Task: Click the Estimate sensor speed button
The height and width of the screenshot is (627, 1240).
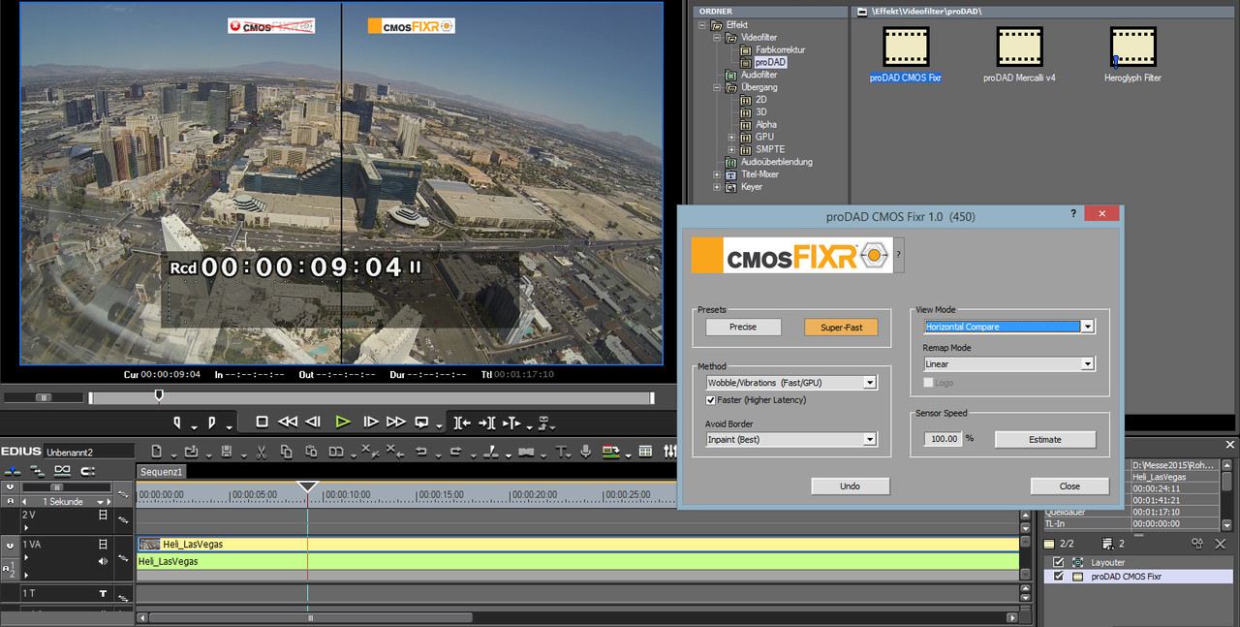Action: point(1045,439)
